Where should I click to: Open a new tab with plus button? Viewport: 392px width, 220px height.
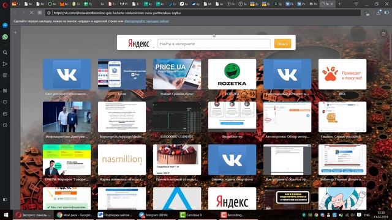[x=339, y=4]
